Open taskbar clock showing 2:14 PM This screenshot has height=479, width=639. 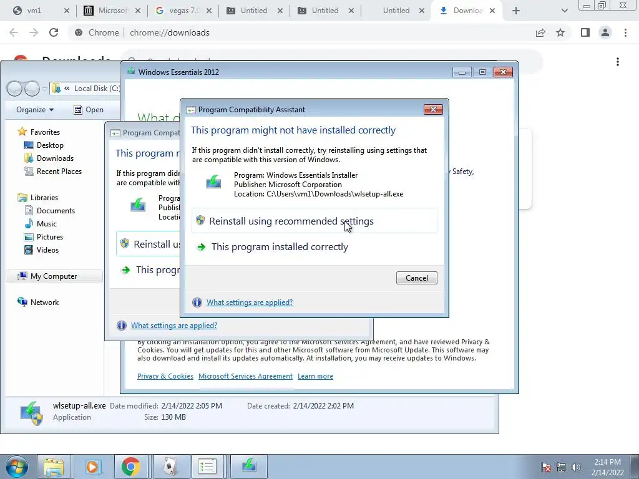pyautogui.click(x=607, y=467)
